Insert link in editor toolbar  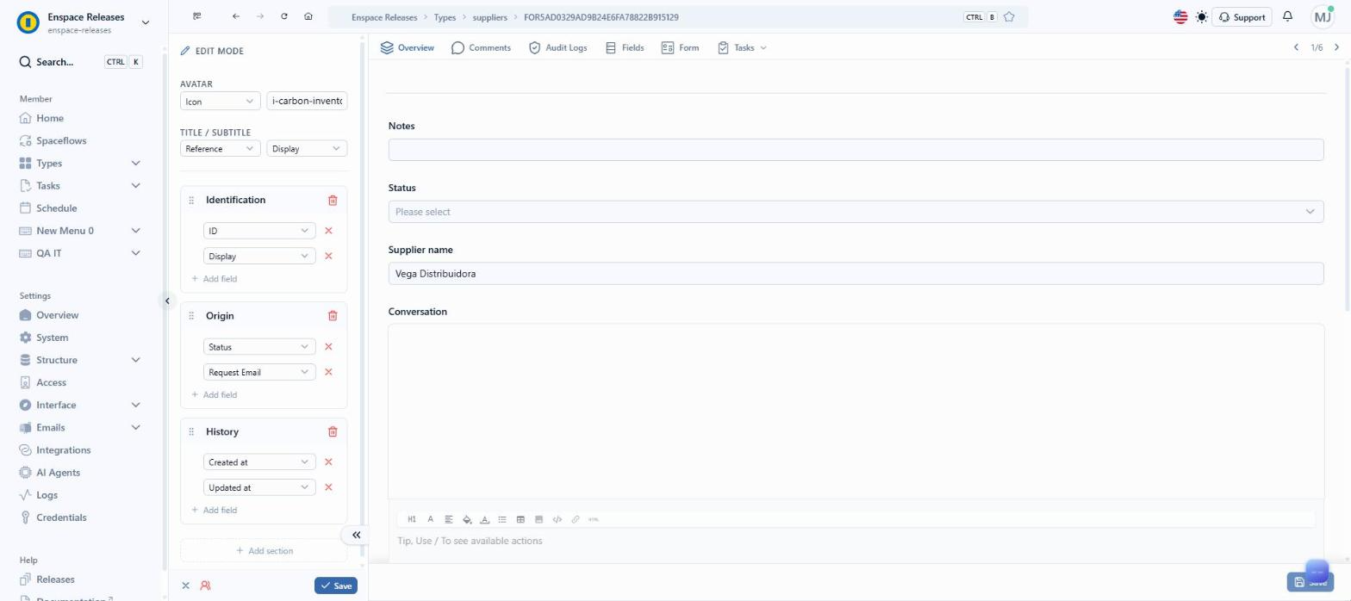pos(576,519)
